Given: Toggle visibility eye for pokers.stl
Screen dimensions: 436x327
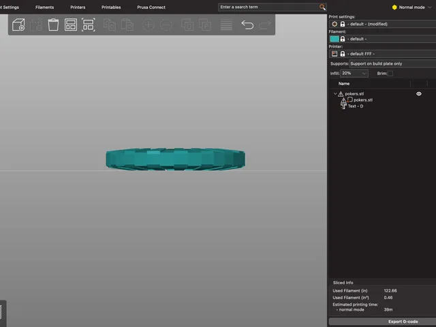Looking at the screenshot, I should click(419, 94).
